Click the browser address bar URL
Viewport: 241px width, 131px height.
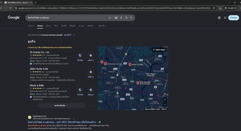(115, 8)
